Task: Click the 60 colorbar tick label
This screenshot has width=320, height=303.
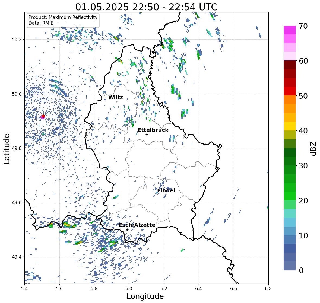Action: point(303,61)
